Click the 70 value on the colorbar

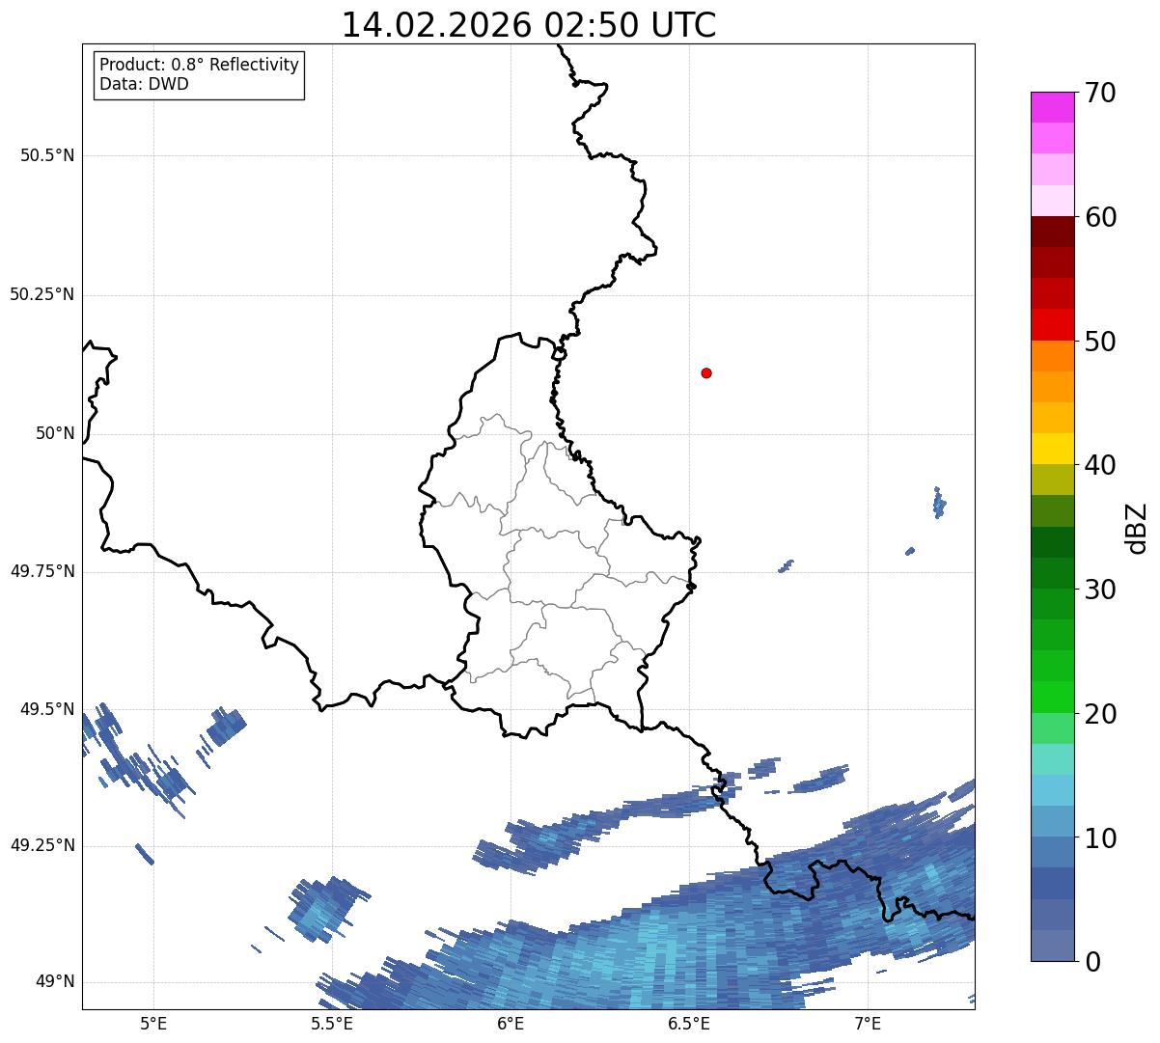pyautogui.click(x=1100, y=93)
